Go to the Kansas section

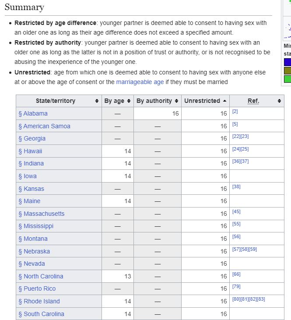[x=31, y=189]
